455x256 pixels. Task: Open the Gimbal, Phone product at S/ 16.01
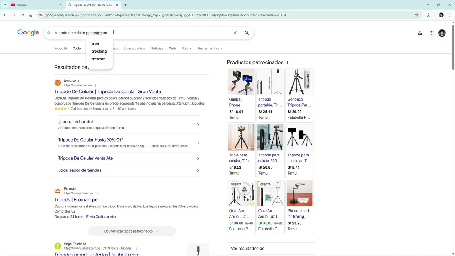click(241, 95)
